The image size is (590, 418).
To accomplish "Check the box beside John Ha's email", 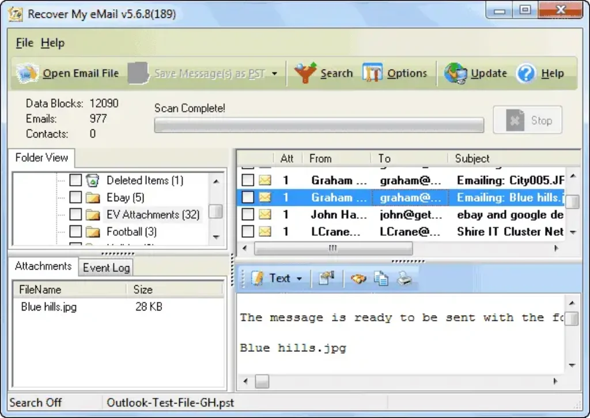I will 248,214.
